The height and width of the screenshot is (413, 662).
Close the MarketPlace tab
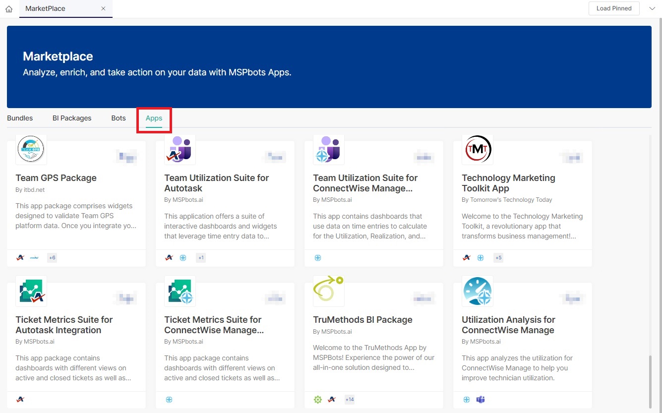103,8
